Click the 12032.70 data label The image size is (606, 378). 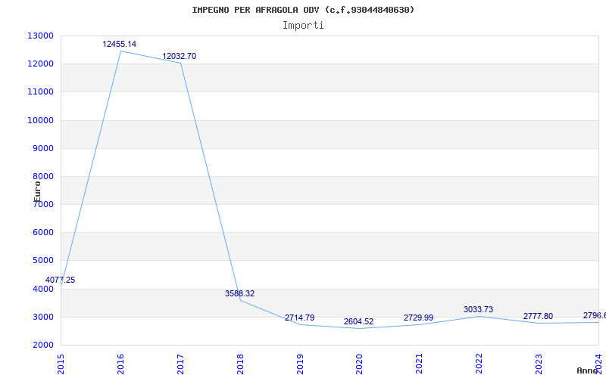click(x=179, y=56)
